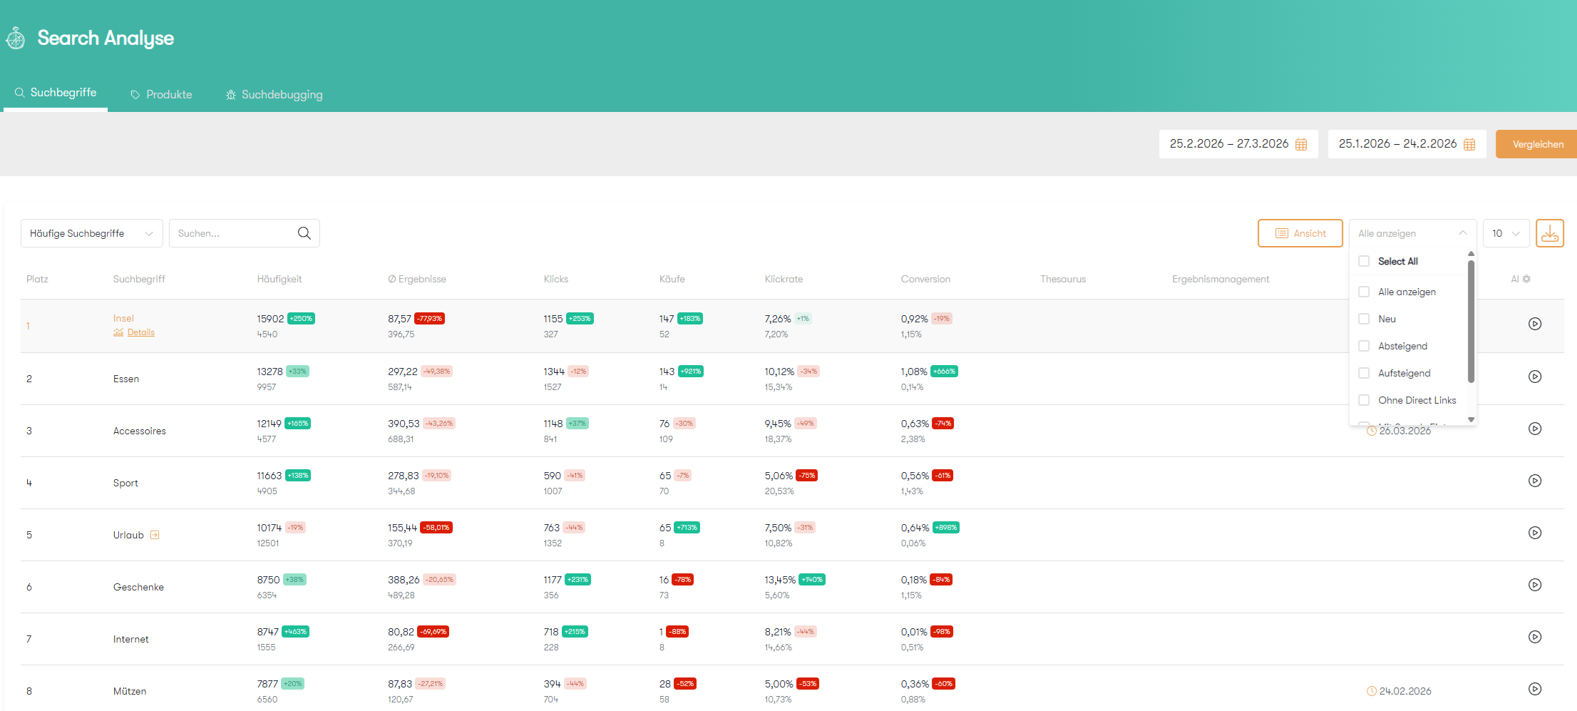Image resolution: width=1577 pixels, height=711 pixels.
Task: Open the Suchdebugging tab
Action: pos(274,93)
